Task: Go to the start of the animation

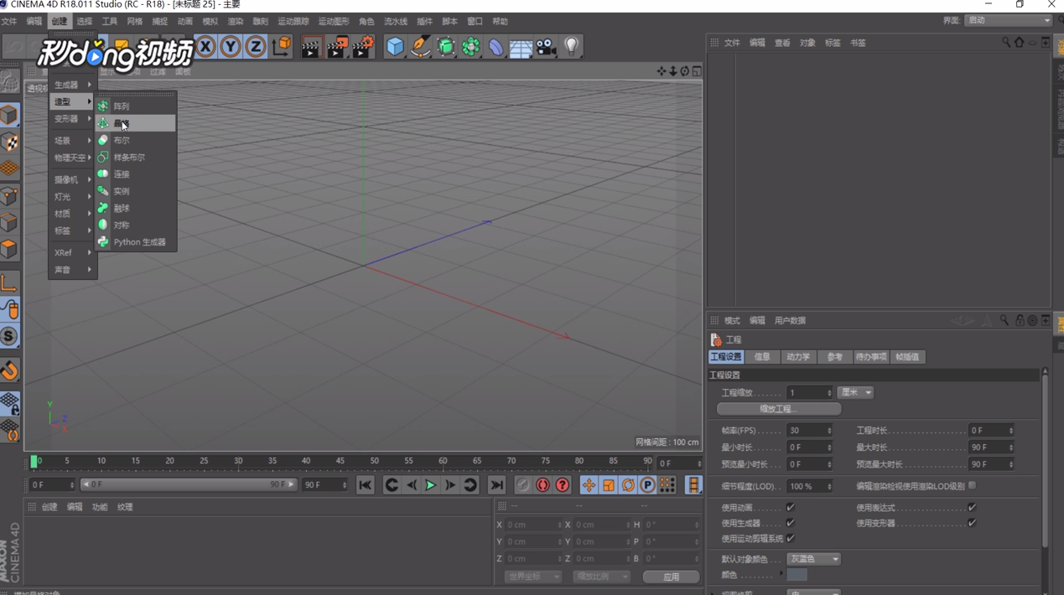Action: pyautogui.click(x=365, y=485)
